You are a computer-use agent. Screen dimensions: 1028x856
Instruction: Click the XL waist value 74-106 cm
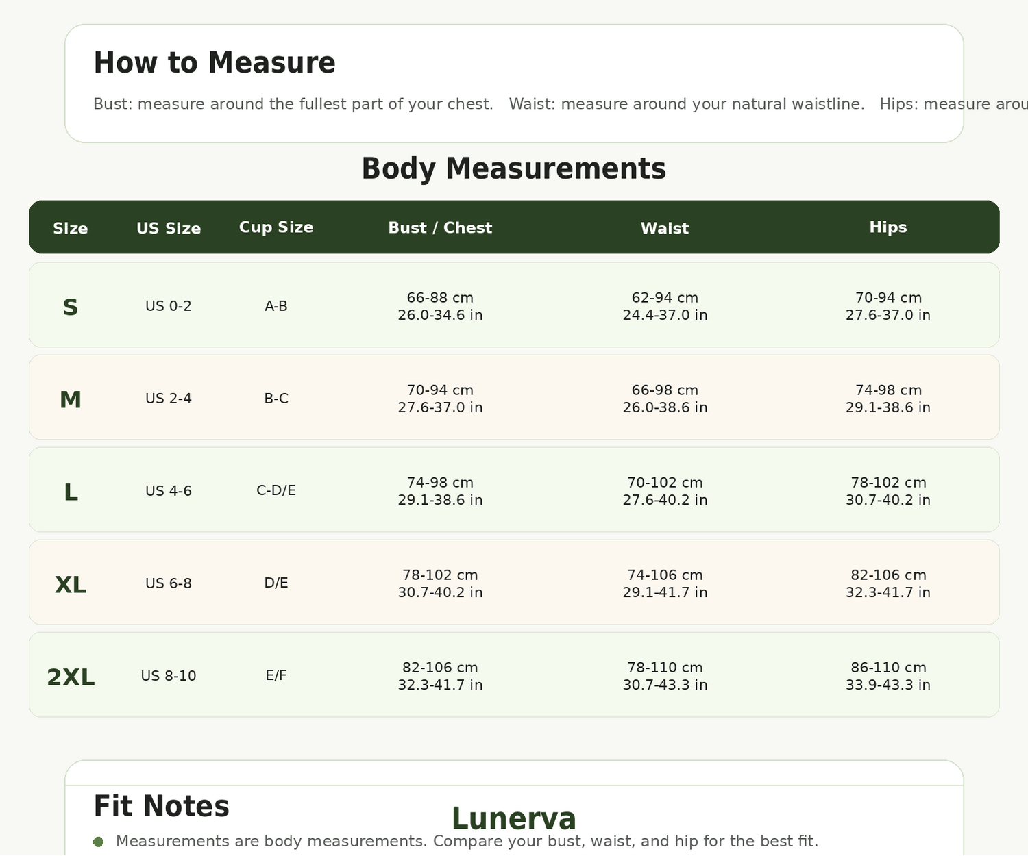tap(665, 575)
